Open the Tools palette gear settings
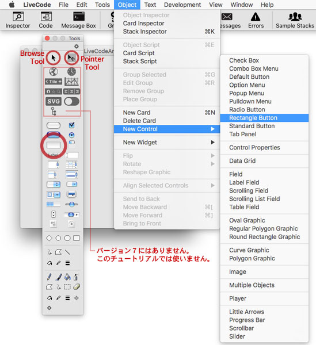 [x=77, y=47]
